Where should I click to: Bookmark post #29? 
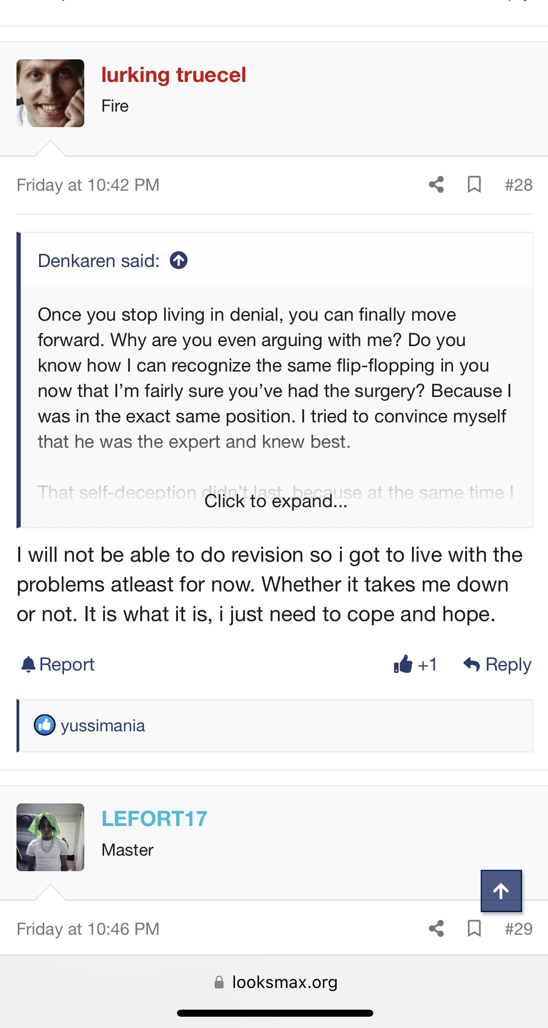474,929
